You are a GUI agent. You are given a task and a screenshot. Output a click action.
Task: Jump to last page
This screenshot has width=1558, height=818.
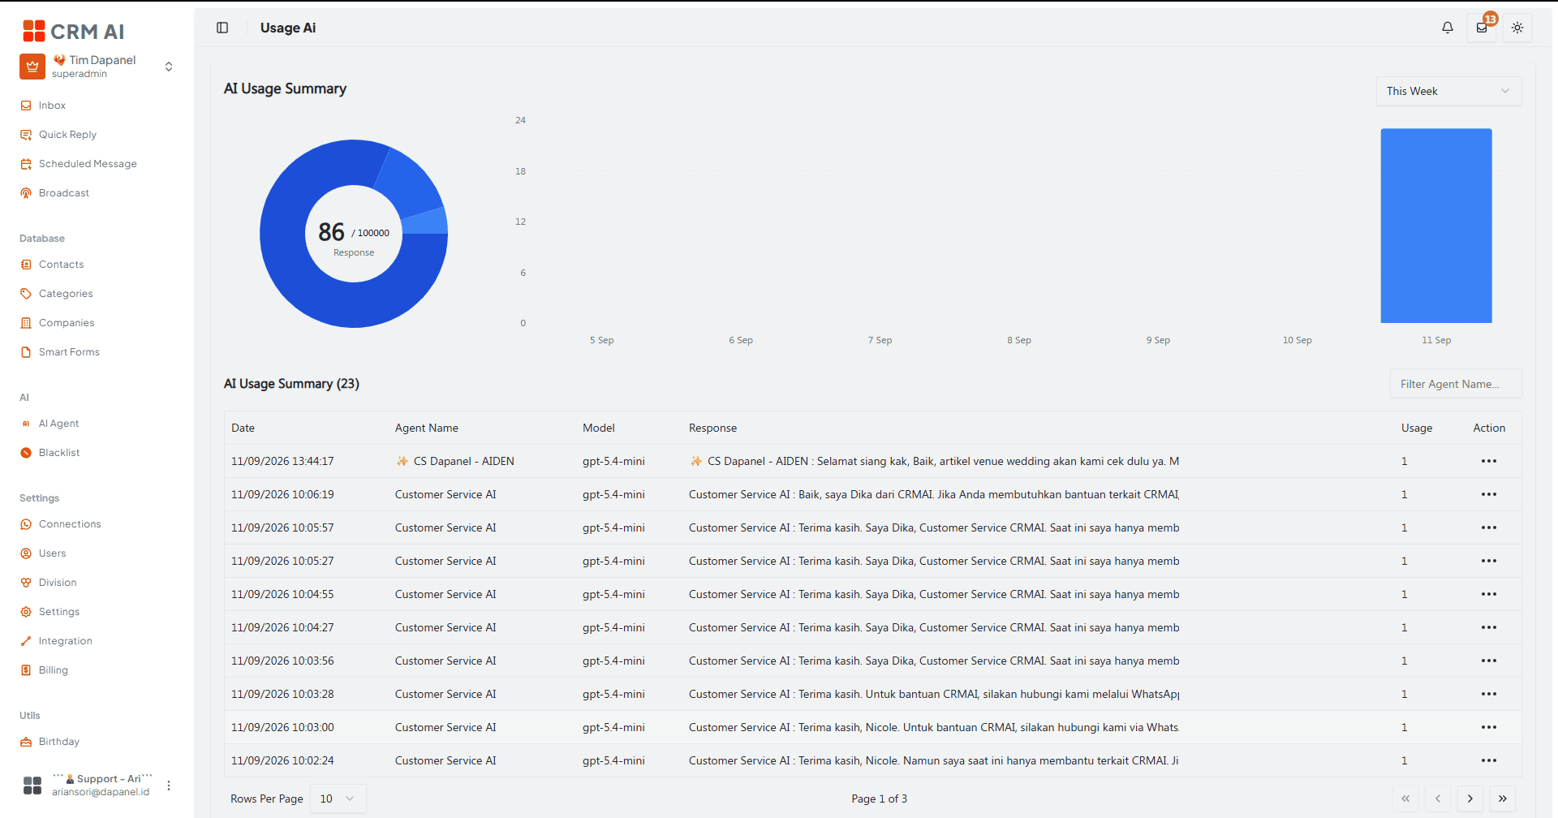point(1502,799)
